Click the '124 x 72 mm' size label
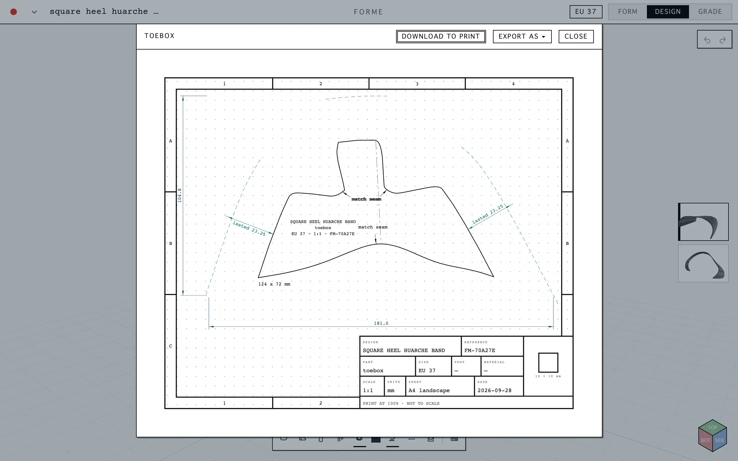Screen dimensions: 738x461 click(x=274, y=284)
